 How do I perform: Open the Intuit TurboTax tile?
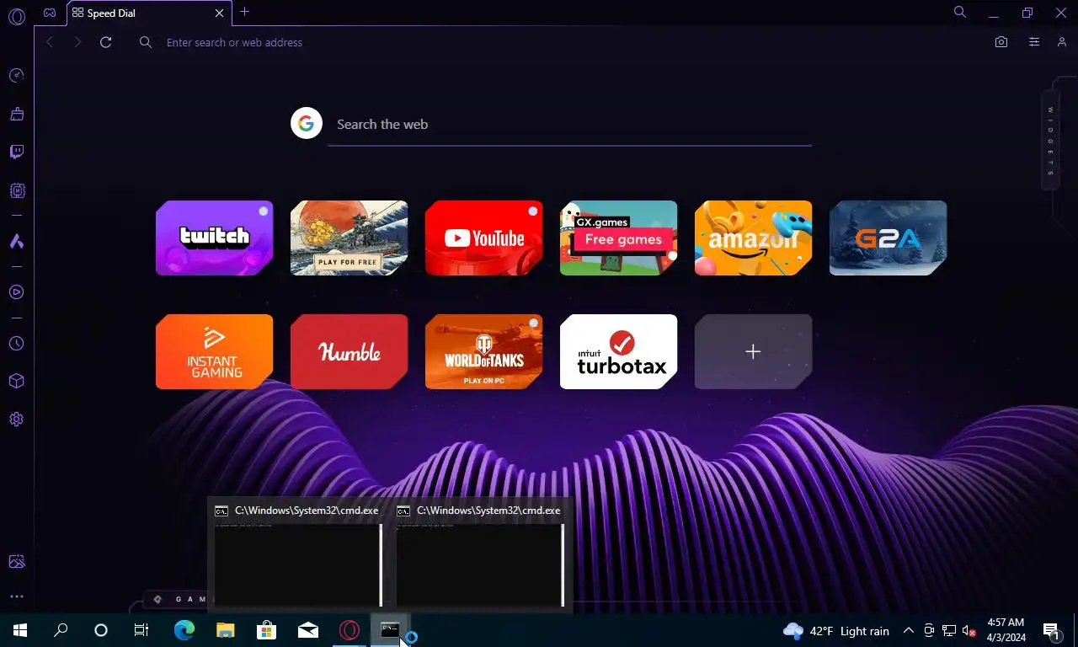click(x=619, y=351)
